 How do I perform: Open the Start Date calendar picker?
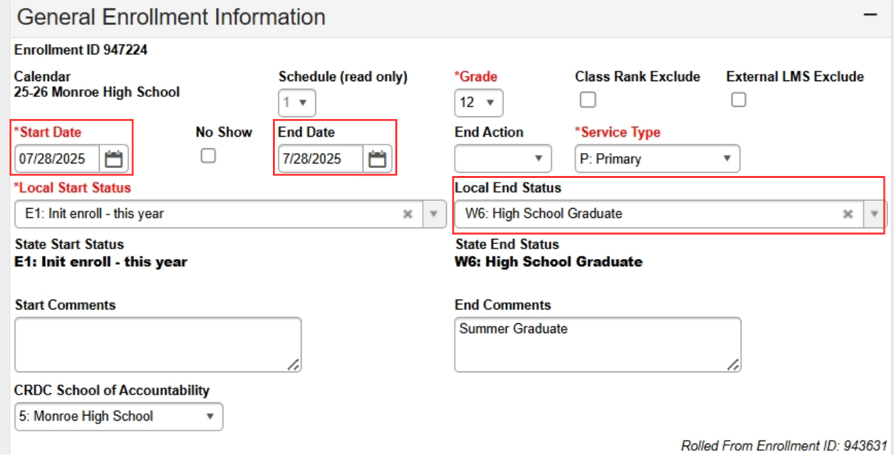114,159
